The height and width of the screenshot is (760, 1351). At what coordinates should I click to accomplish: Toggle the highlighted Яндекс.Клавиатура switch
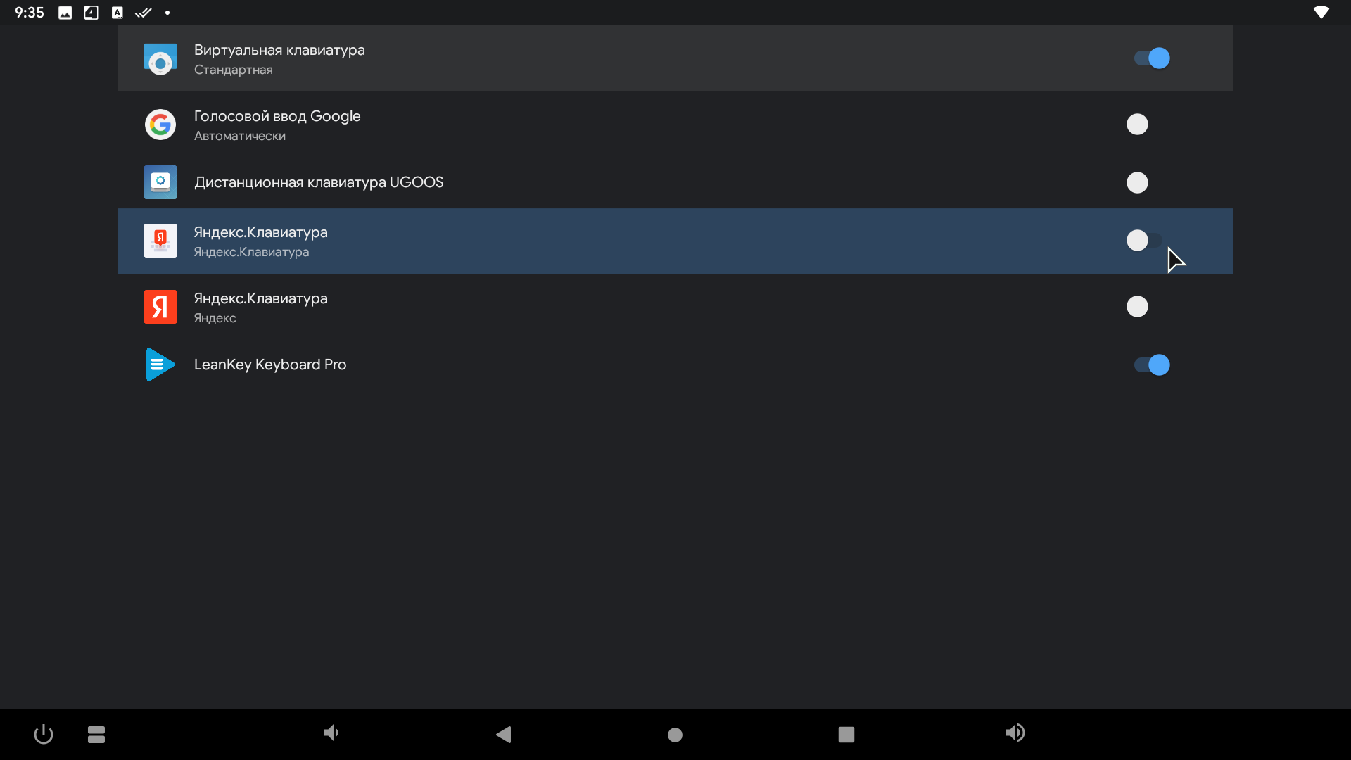pos(1145,241)
